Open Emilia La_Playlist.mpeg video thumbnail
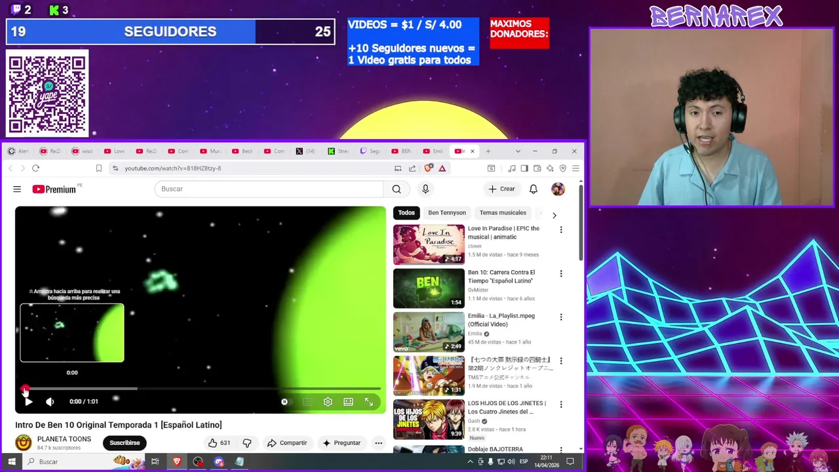This screenshot has width=839, height=472. pyautogui.click(x=429, y=332)
